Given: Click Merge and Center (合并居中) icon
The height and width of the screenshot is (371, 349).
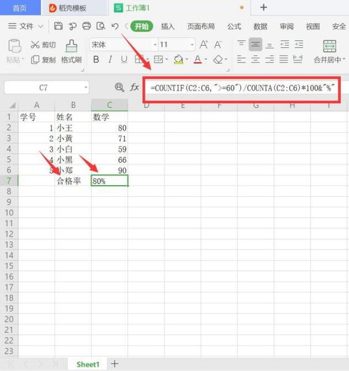Looking at the screenshot, I should (x=330, y=46).
